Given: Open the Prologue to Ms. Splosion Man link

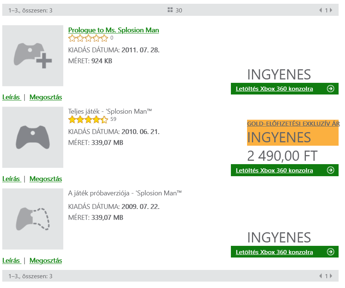Looking at the screenshot, I should click(113, 30).
